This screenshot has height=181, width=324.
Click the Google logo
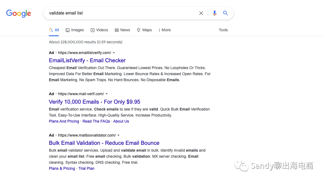(18, 13)
